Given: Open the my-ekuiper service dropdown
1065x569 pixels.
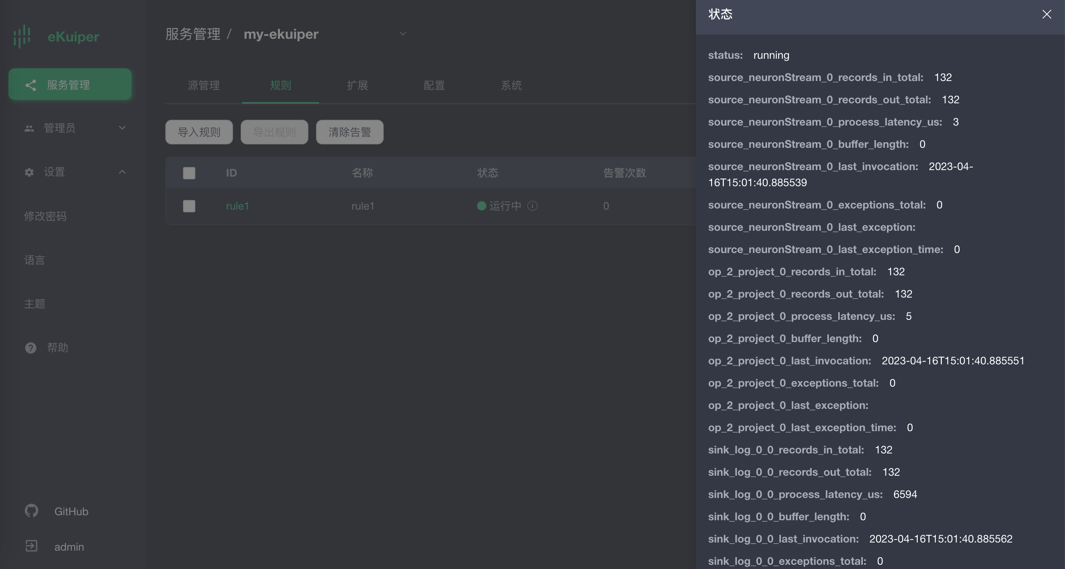Looking at the screenshot, I should pos(403,34).
